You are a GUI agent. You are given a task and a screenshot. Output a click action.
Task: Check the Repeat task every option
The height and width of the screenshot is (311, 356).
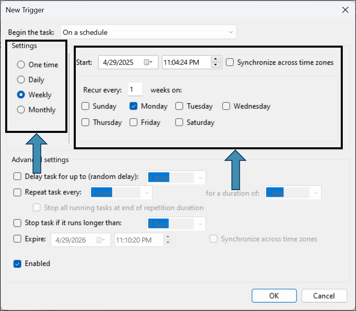pos(18,193)
